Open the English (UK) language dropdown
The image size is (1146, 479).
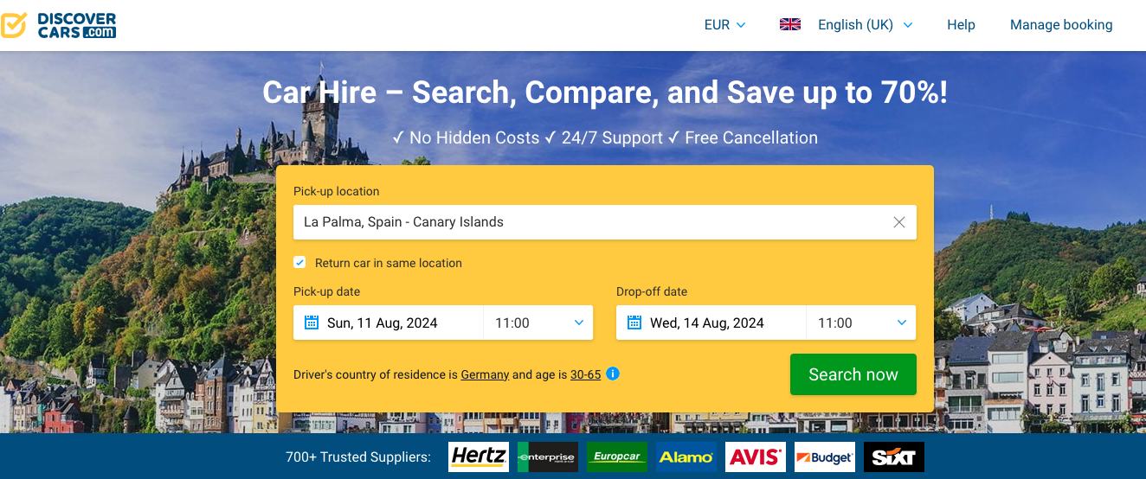pos(865,25)
